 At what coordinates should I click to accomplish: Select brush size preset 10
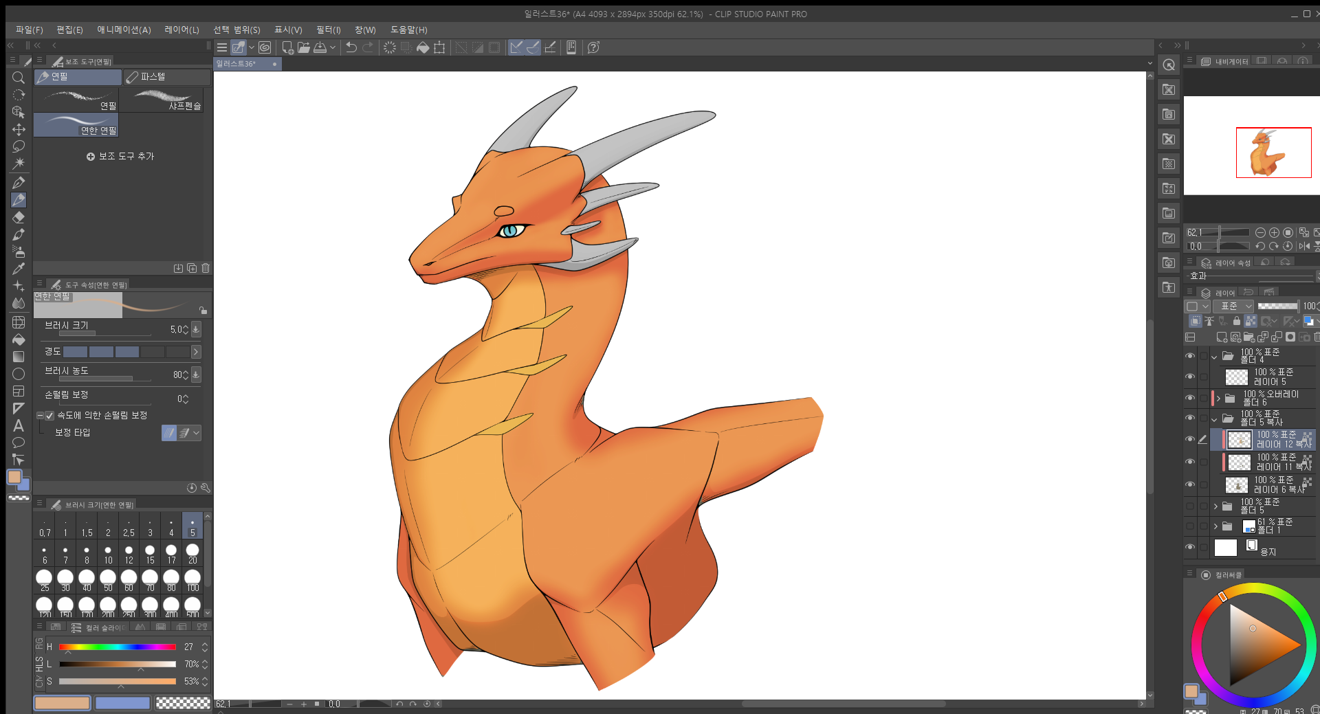(108, 554)
